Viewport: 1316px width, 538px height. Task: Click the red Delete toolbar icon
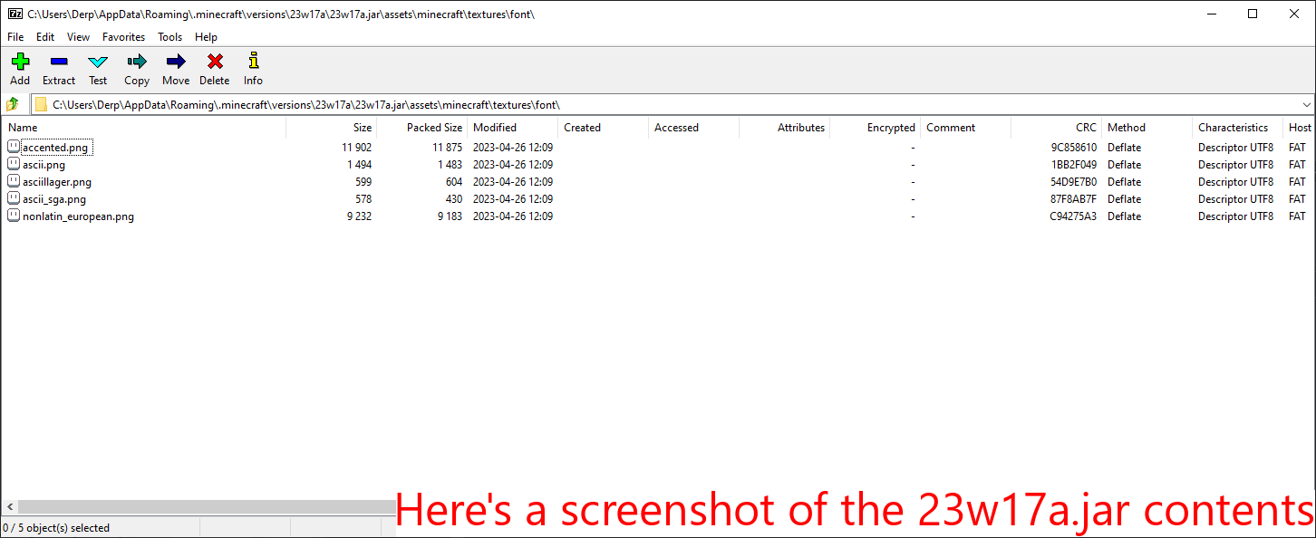click(x=215, y=62)
